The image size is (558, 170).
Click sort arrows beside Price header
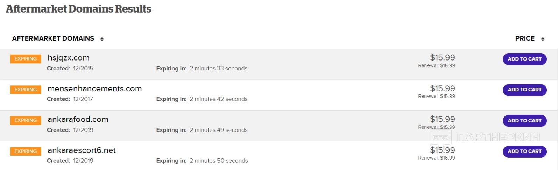click(543, 39)
